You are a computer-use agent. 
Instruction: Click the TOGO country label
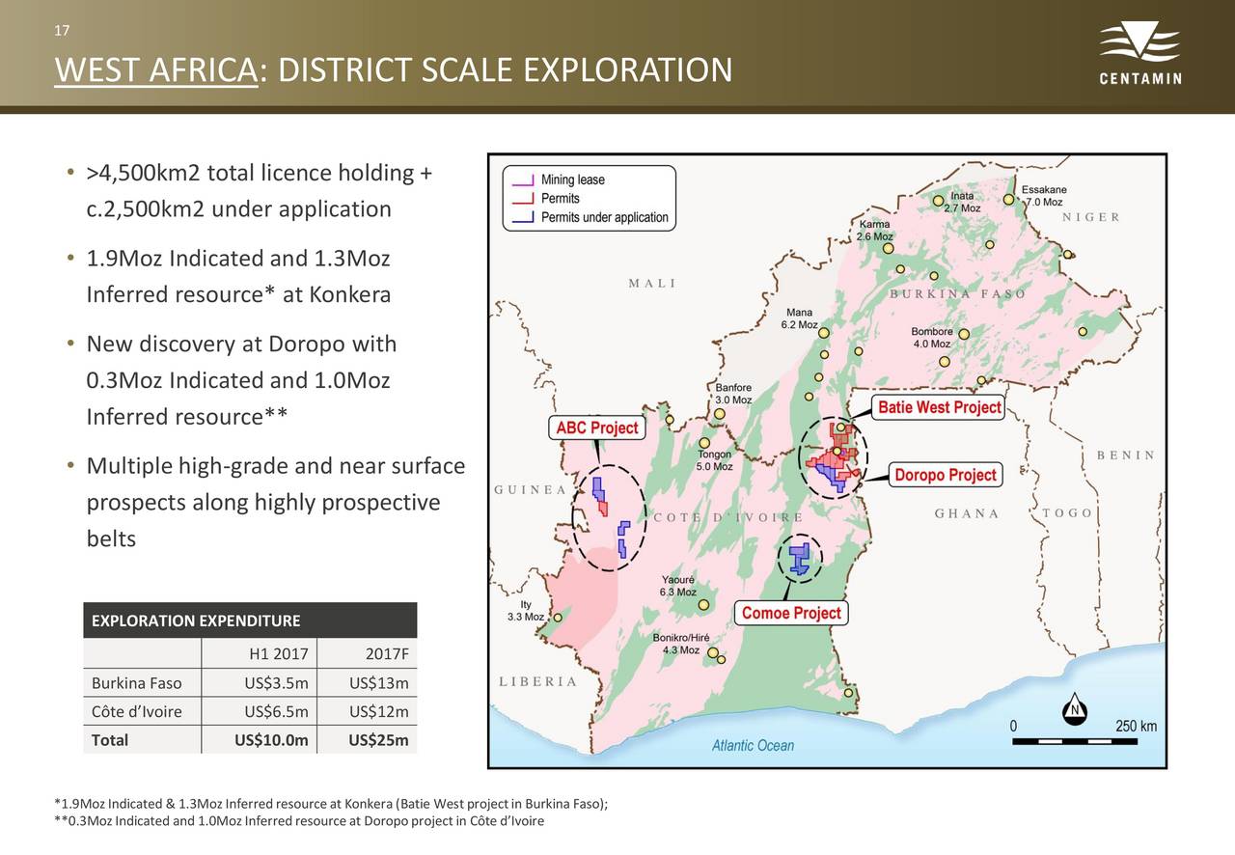[1068, 512]
